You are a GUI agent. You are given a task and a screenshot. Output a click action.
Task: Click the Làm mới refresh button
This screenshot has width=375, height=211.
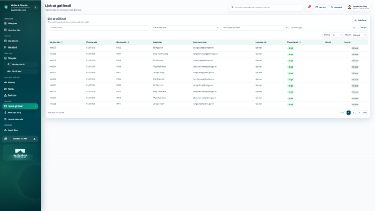tap(321, 7)
